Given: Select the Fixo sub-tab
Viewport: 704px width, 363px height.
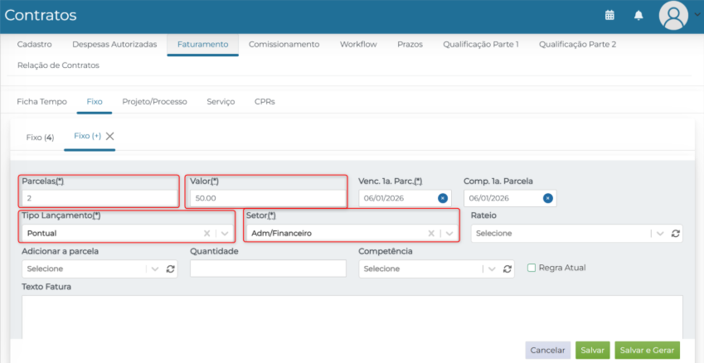Looking at the screenshot, I should [95, 102].
